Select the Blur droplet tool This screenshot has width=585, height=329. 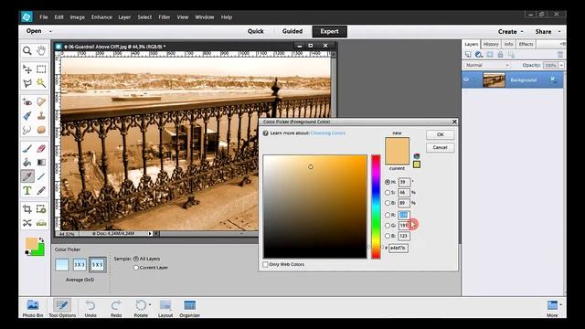(27, 130)
